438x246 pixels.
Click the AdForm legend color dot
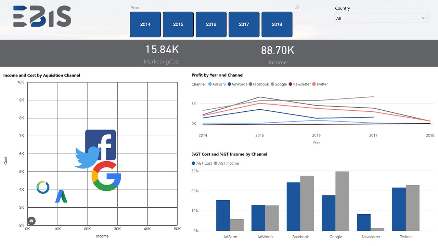[x=210, y=84]
